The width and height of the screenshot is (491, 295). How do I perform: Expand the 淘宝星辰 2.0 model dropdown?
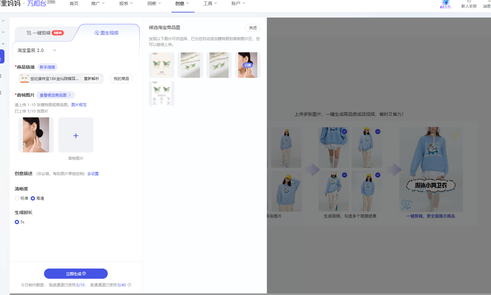click(x=55, y=50)
